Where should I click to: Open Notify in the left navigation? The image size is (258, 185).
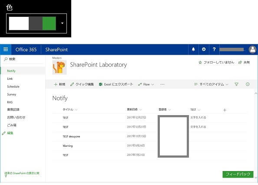tap(11, 71)
